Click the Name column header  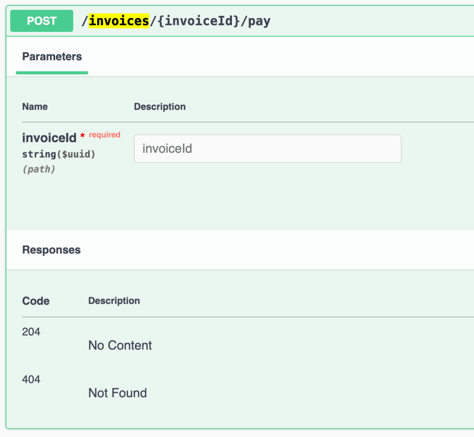click(35, 106)
